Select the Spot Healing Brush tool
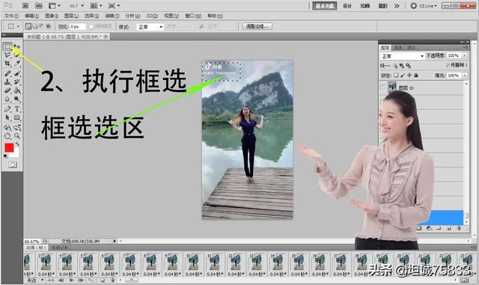This screenshot has height=285, width=479. (7, 73)
